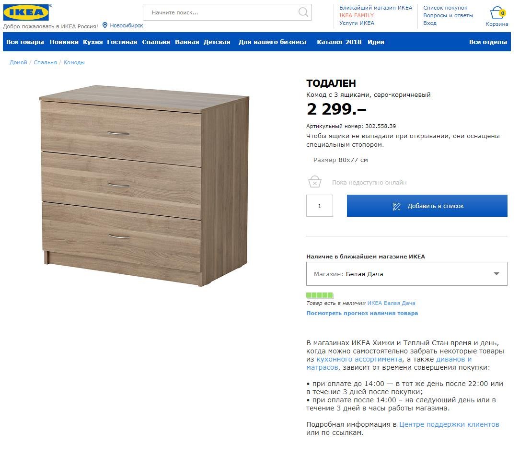531x468 pixels.
Task: Click the list icon inside the Добавить в список button
Action: [396, 206]
